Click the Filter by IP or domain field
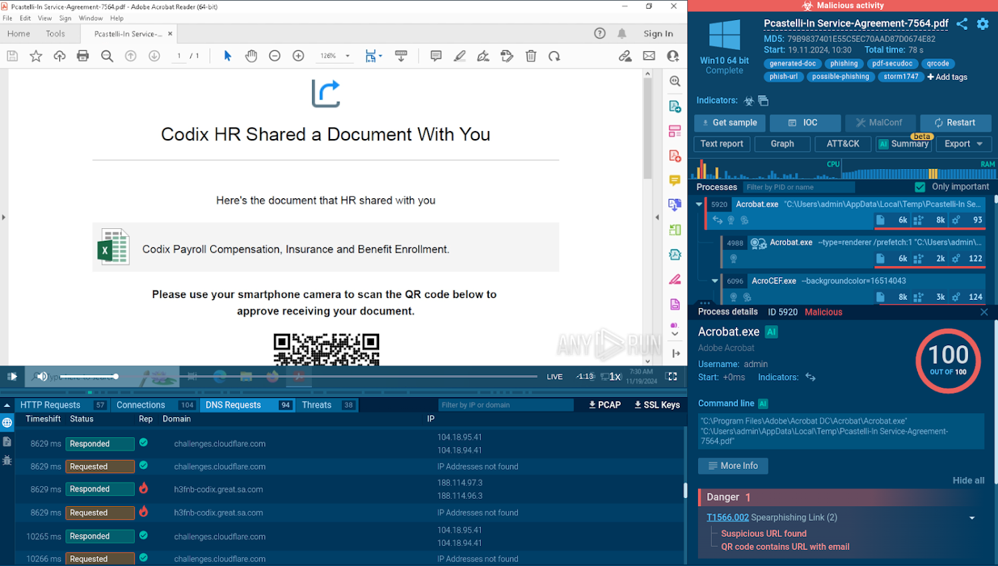 [506, 405]
